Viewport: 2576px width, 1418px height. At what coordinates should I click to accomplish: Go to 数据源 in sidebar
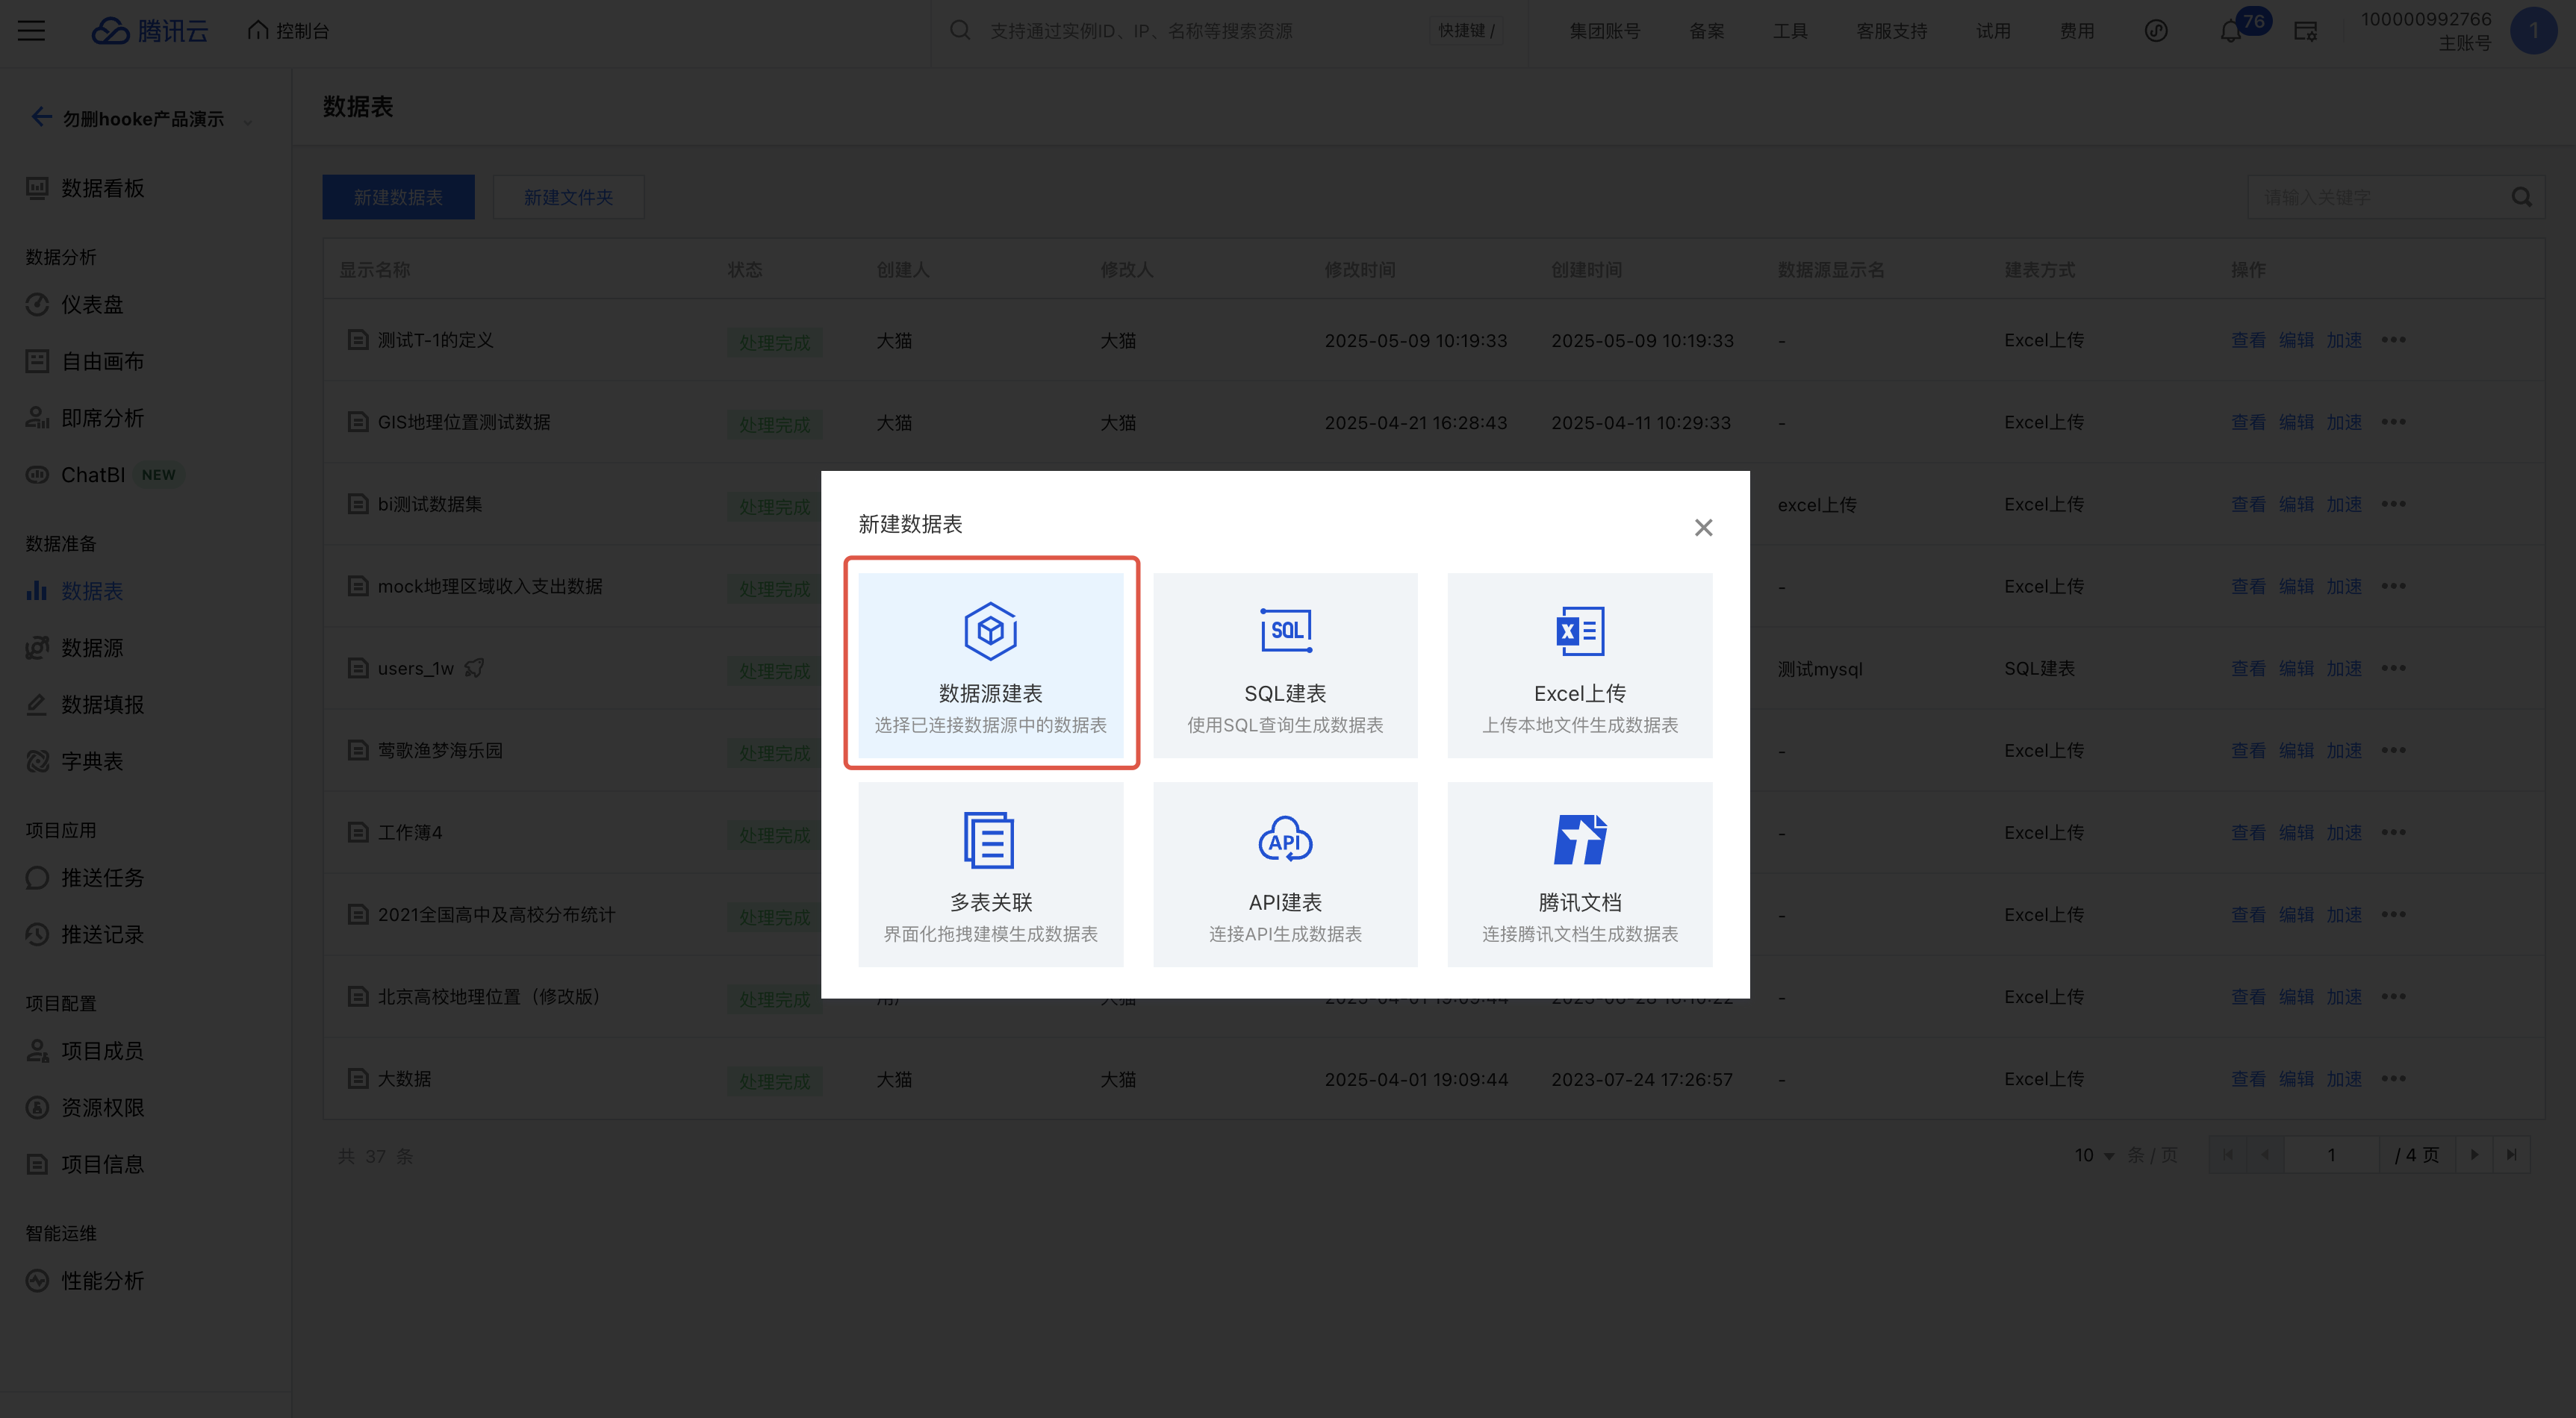[x=92, y=648]
